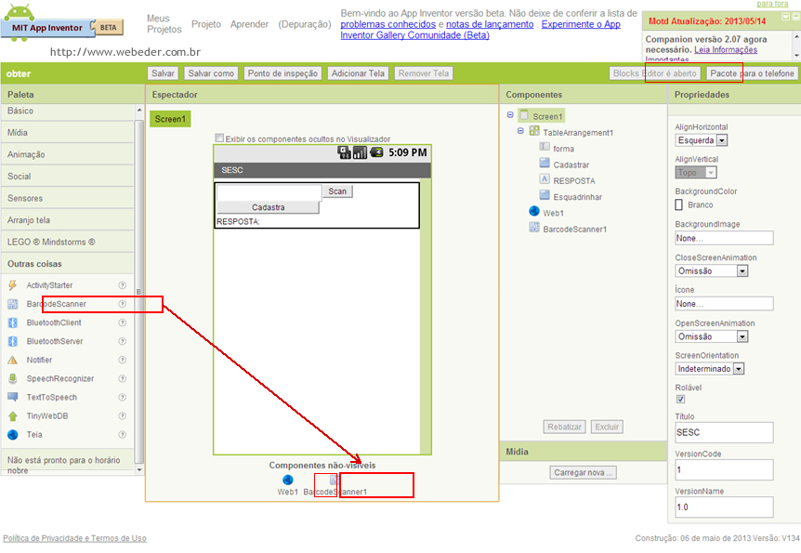Click the TableArrangement1 grid icon

point(534,131)
